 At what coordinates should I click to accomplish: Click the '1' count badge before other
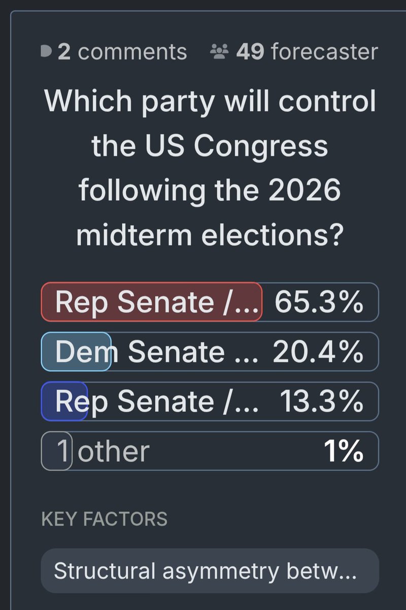click(57, 451)
